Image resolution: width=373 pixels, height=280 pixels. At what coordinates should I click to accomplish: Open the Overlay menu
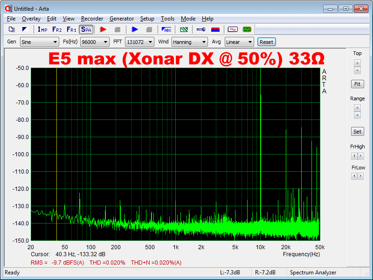click(x=31, y=19)
